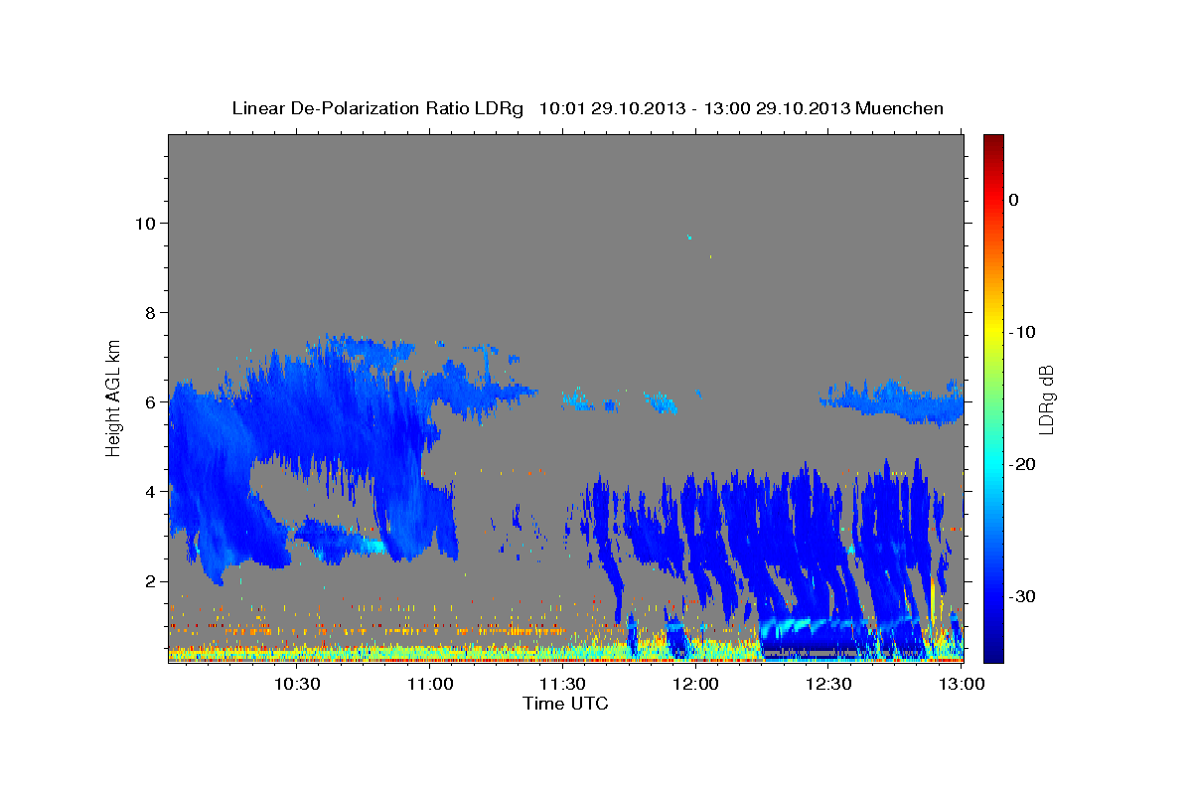1192x795 pixels.
Task: Click the '13:00' time axis tick label
Action: pos(962,684)
